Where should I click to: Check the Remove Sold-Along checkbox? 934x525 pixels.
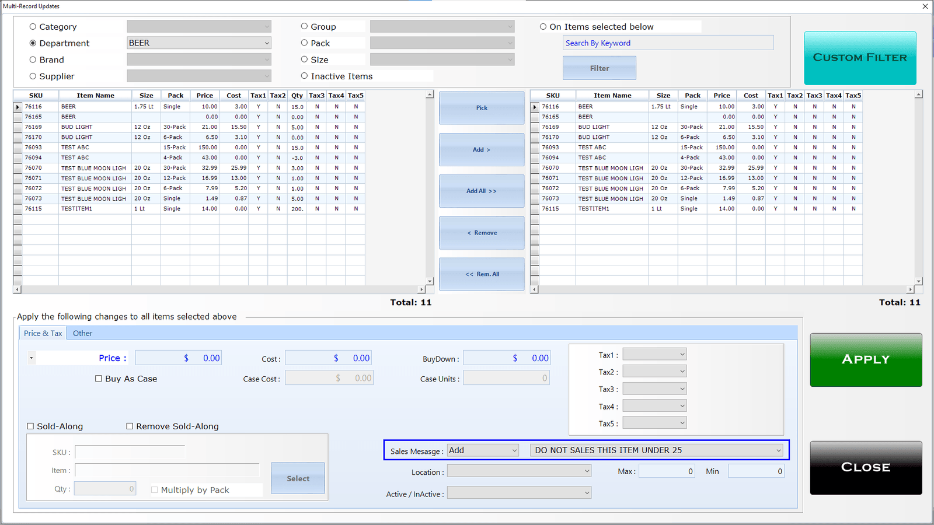pyautogui.click(x=130, y=426)
